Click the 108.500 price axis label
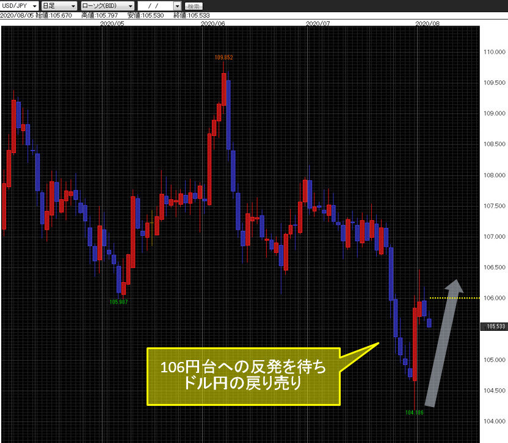The image size is (508, 443). (495, 144)
